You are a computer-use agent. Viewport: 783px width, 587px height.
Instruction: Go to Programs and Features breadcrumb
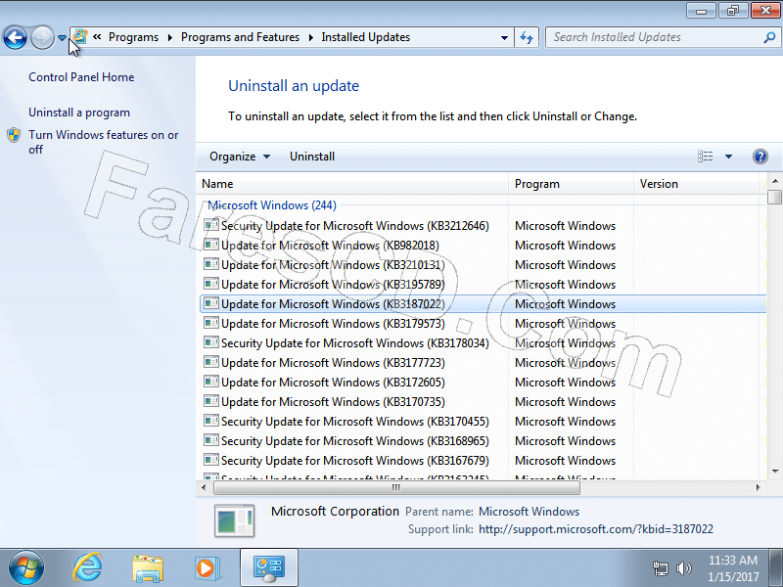[240, 37]
